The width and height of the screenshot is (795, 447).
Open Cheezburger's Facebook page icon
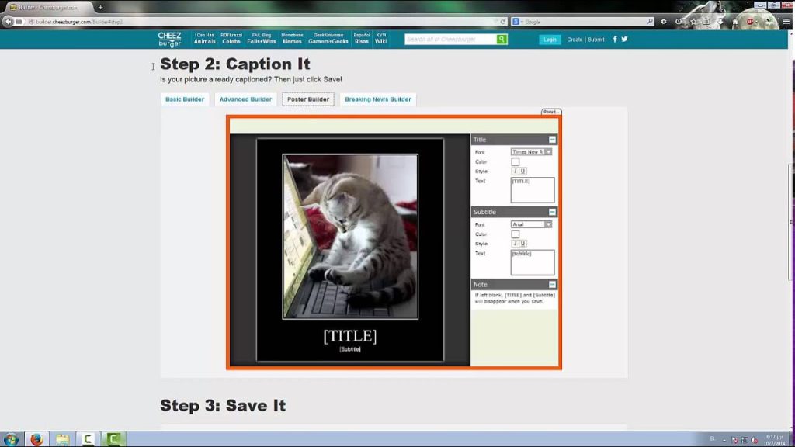click(x=615, y=39)
